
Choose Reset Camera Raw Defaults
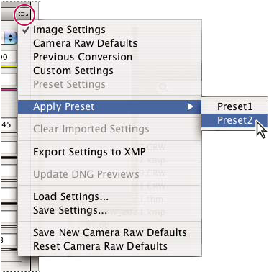[100, 246]
